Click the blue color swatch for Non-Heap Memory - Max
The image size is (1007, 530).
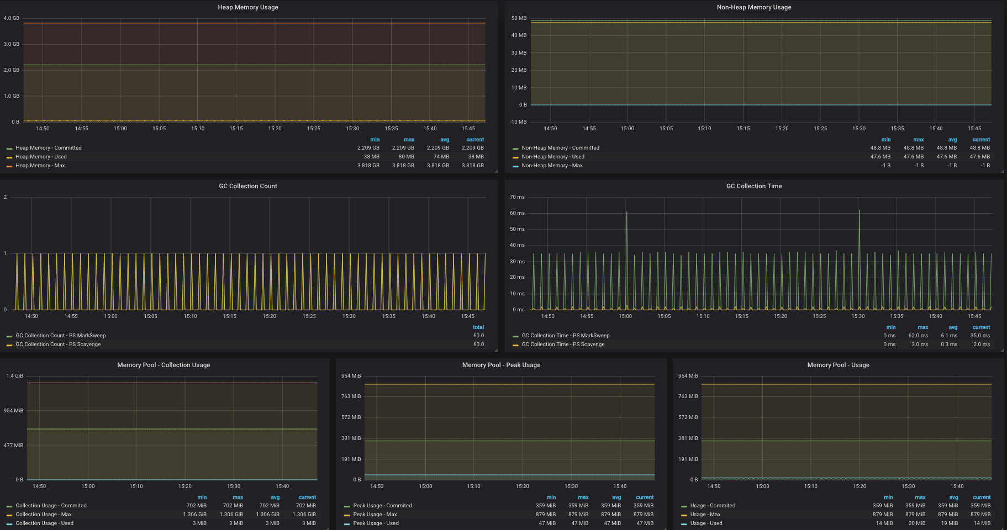click(x=515, y=166)
